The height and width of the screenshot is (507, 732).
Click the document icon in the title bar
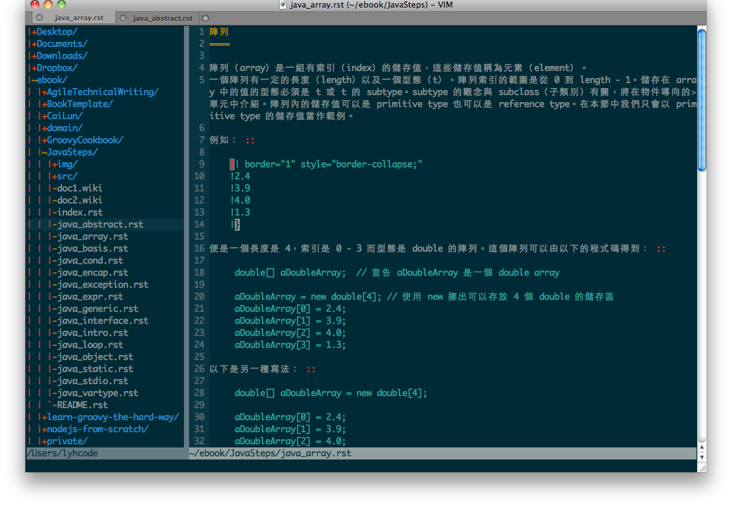point(283,4)
